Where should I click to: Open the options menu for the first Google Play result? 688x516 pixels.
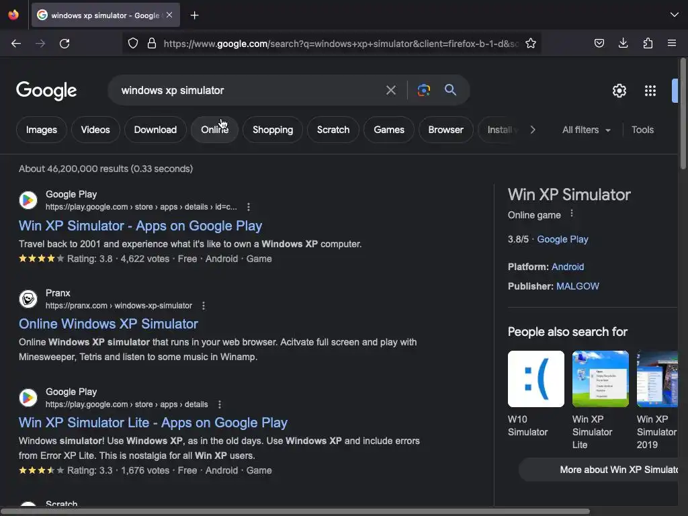pos(249,207)
